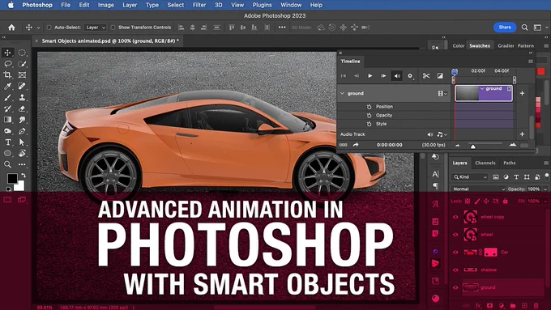Switch to the Channels tab
Viewport: 551px width, 310px height.
(x=485, y=163)
